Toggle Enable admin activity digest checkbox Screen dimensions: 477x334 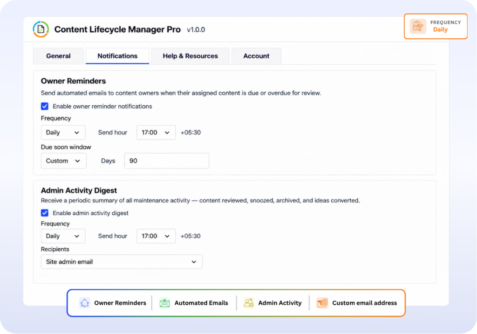[45, 213]
